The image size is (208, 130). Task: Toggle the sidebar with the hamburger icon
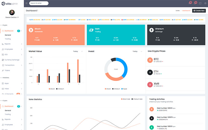[x=27, y=3]
